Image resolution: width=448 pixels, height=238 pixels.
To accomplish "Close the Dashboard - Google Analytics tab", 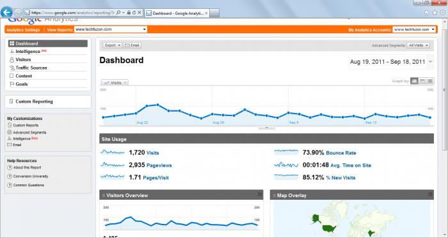I will [x=206, y=13].
